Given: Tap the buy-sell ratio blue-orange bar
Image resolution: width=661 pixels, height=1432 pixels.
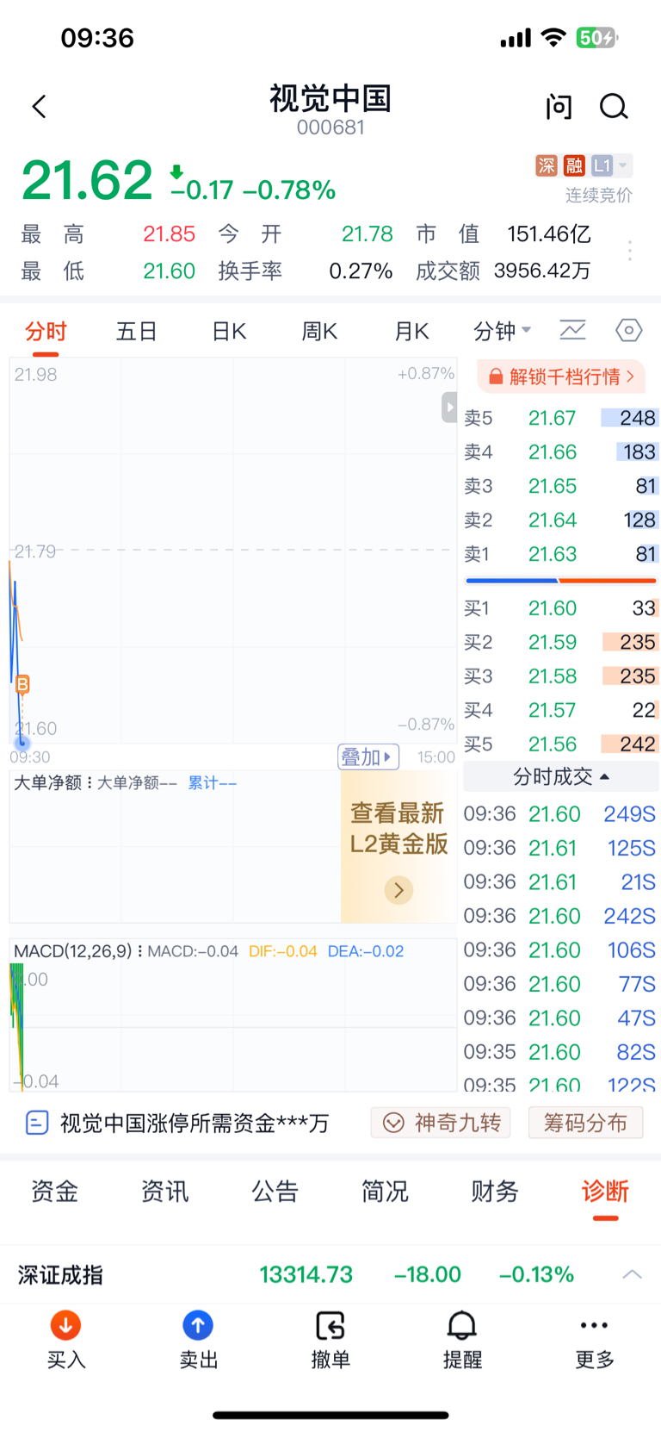Looking at the screenshot, I should tap(561, 581).
